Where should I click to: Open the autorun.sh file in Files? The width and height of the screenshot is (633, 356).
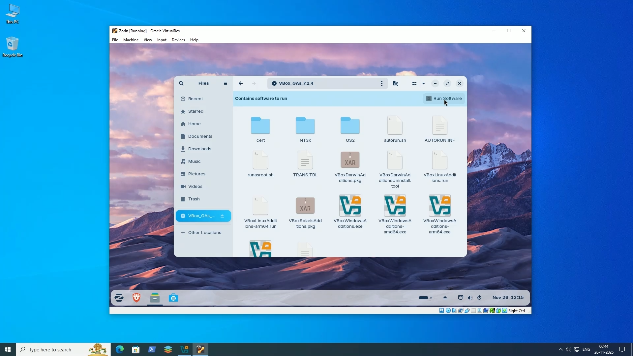[395, 129]
